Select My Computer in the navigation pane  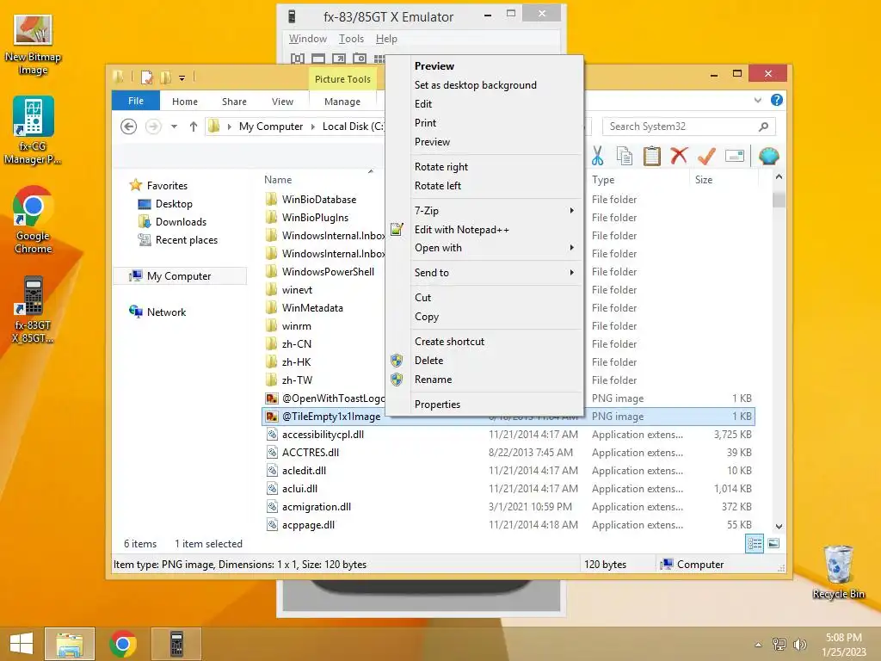[x=179, y=276]
